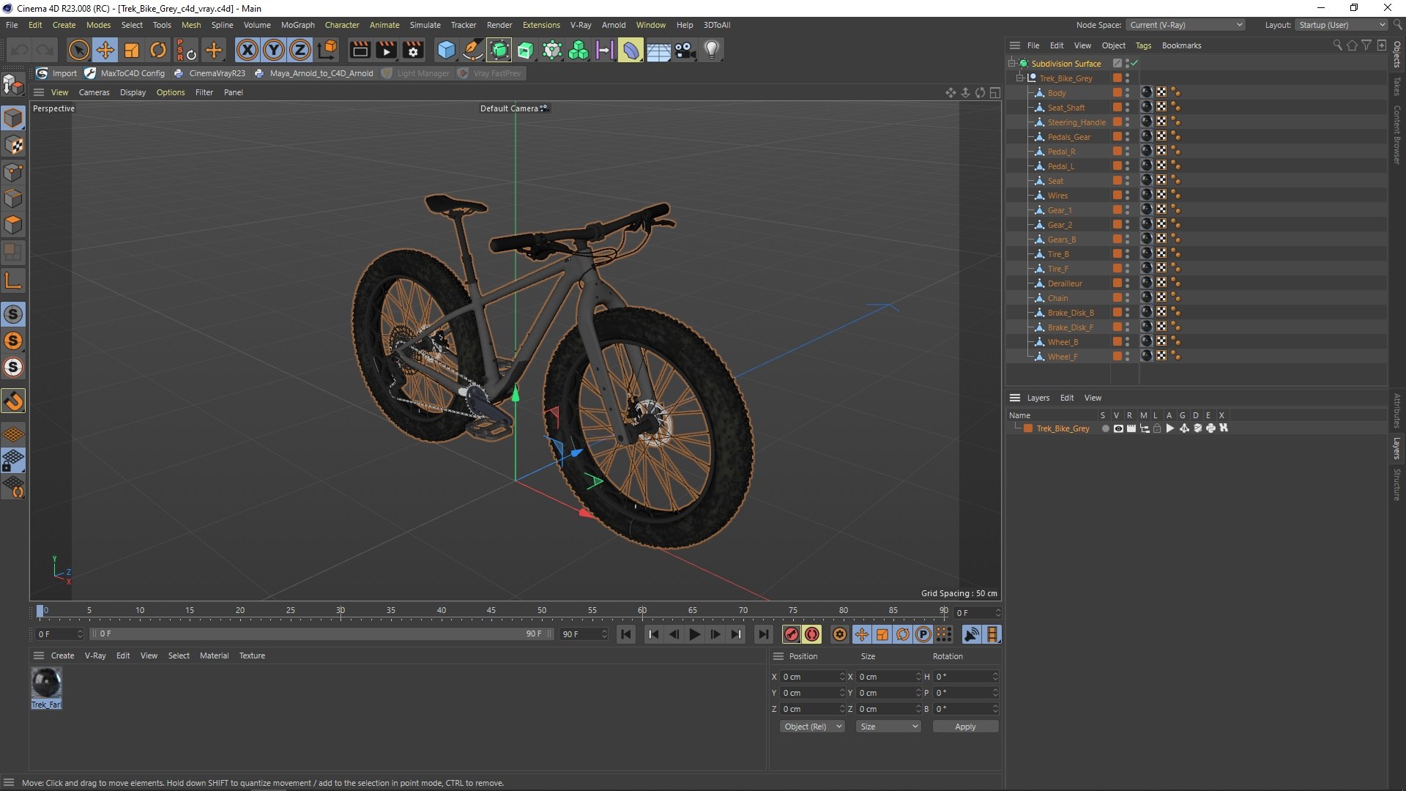The width and height of the screenshot is (1406, 791).
Task: Click the Subdivision Surface generator icon
Action: (499, 51)
